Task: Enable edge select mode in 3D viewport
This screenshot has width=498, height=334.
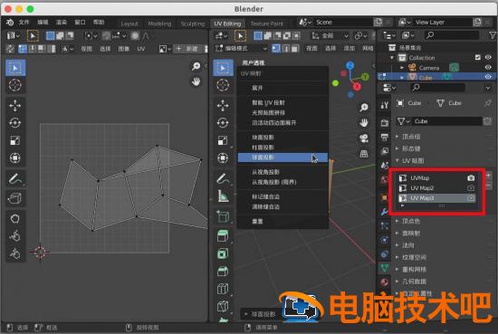Action: click(x=285, y=48)
